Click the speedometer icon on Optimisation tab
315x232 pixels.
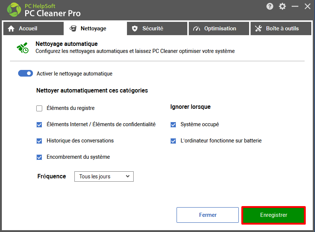[x=197, y=29]
